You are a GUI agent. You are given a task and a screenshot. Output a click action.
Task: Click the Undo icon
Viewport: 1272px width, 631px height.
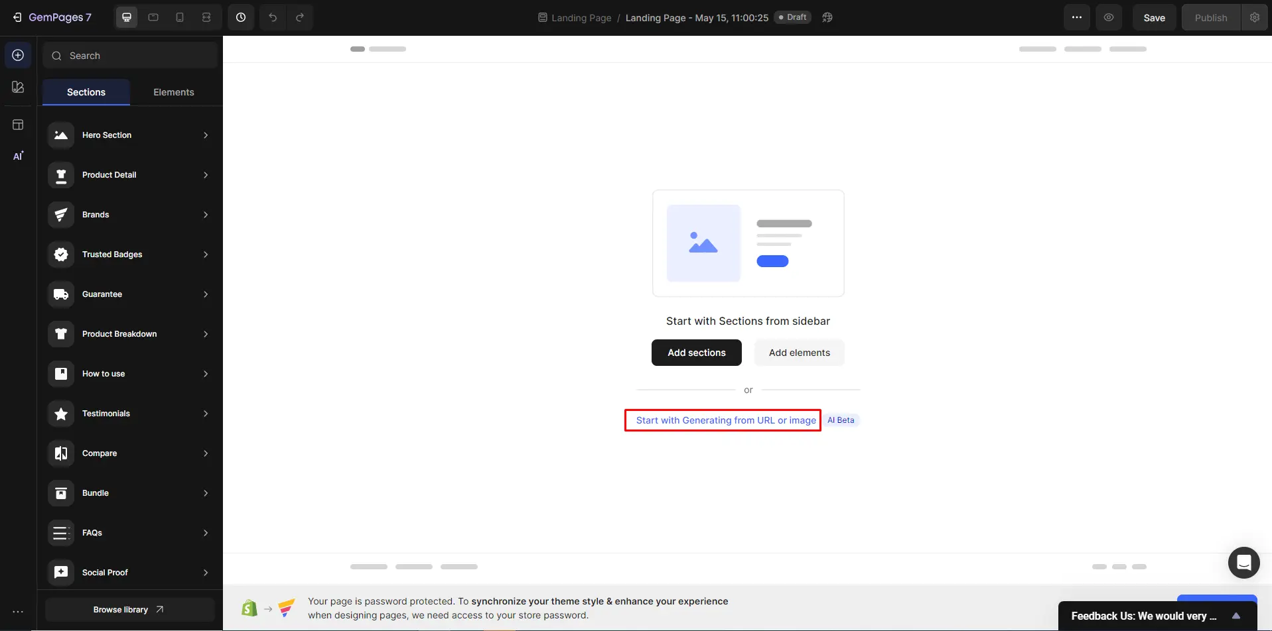272,17
